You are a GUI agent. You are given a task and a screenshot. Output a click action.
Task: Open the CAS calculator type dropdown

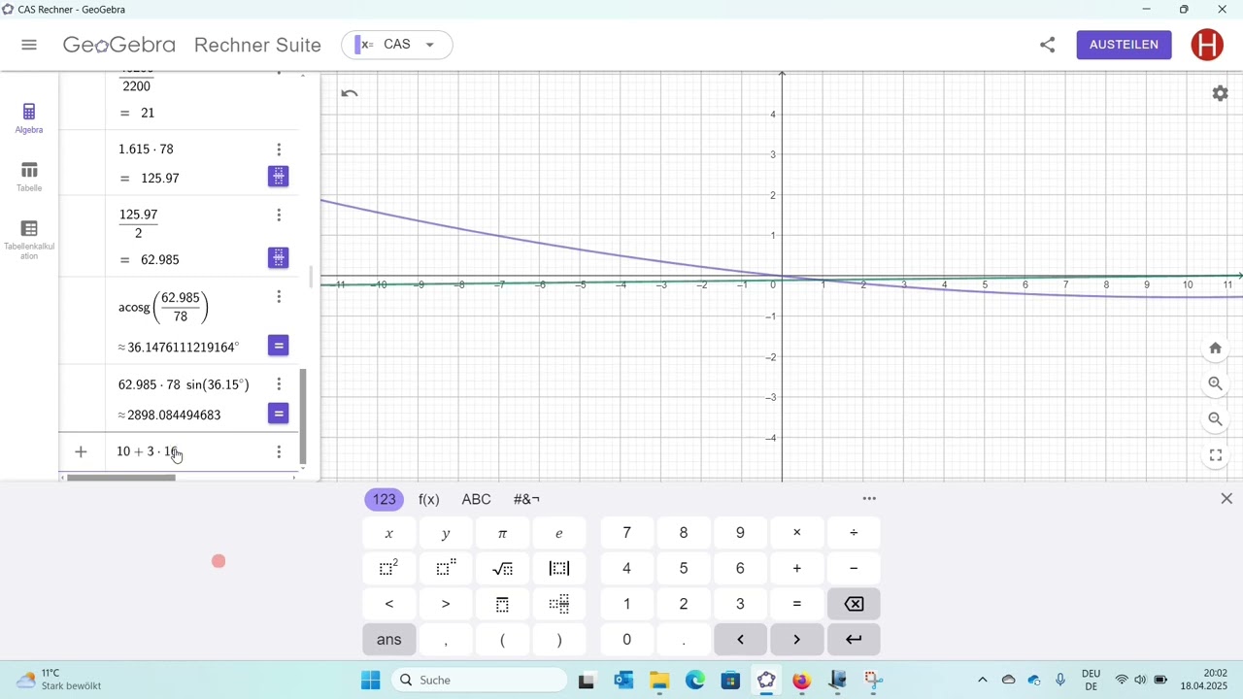pos(396,45)
